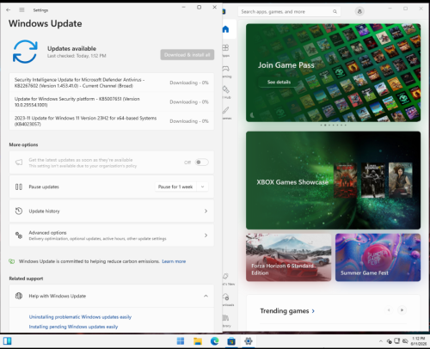Screen dimensions: 430x349
Task: Go back using Settings back arrow
Action: point(9,10)
